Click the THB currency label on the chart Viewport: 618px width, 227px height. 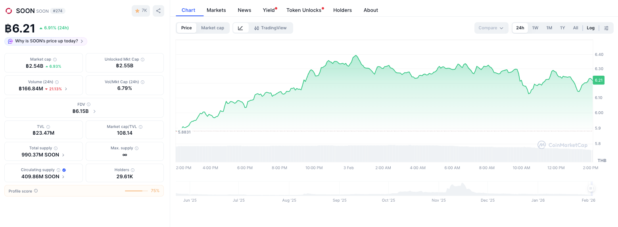point(602,160)
